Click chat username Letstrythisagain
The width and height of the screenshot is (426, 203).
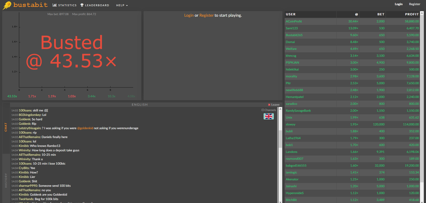(30, 128)
